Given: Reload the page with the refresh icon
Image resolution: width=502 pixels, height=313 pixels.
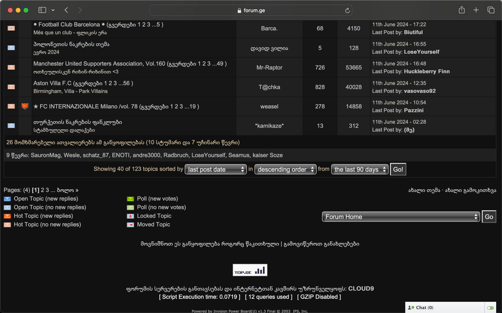Looking at the screenshot, I should click(x=348, y=10).
